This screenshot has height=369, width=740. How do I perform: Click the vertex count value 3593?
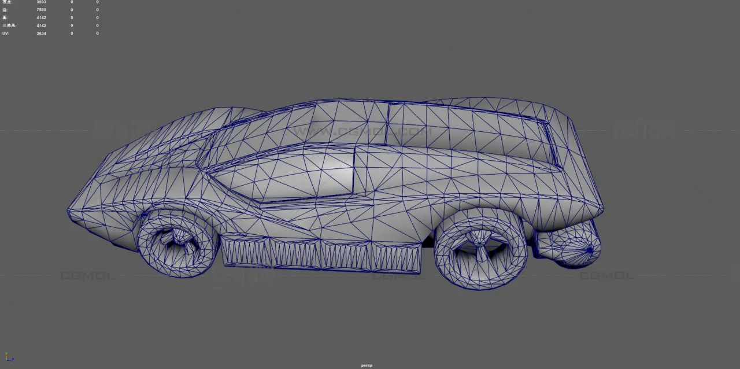coord(41,2)
